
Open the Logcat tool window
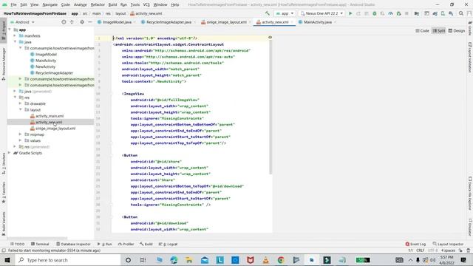tap(169, 244)
